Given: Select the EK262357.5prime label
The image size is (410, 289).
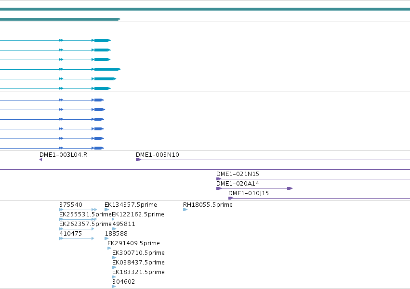Looking at the screenshot, I should click(85, 224).
